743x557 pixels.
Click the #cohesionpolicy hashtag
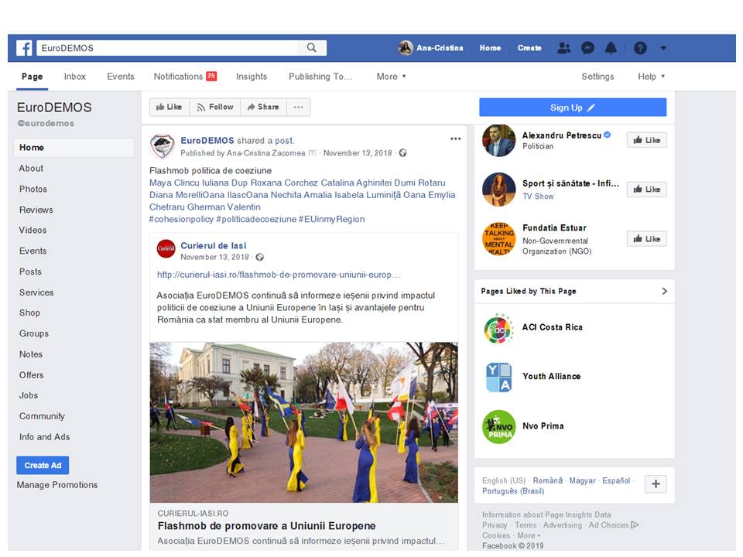click(x=181, y=219)
